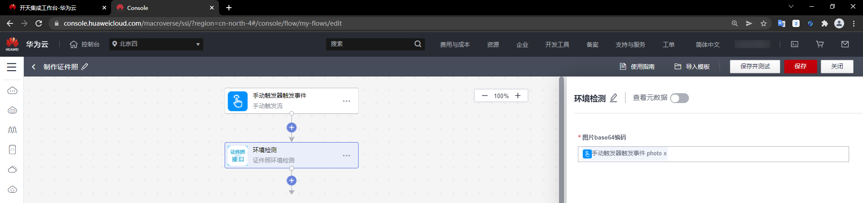The width and height of the screenshot is (863, 203).
Task: Open Chrome three-dot menu
Action: (854, 23)
